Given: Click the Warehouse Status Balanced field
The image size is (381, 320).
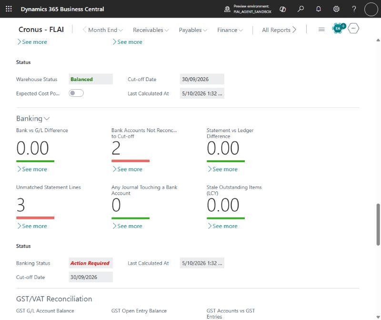Looking at the screenshot, I should pos(90,79).
